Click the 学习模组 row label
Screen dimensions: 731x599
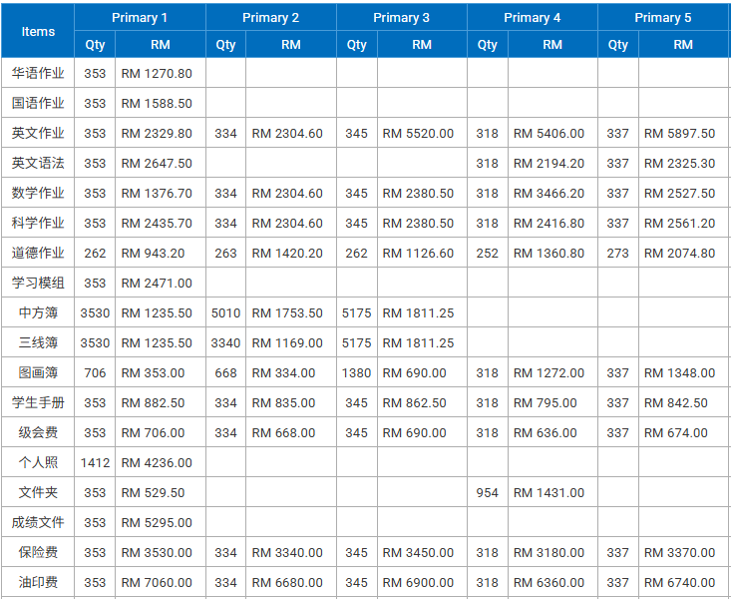coord(38,282)
